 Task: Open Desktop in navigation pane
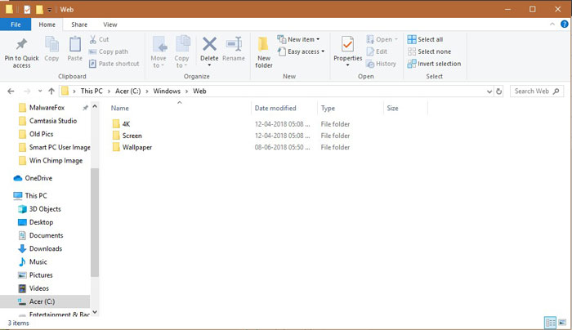[x=35, y=222]
